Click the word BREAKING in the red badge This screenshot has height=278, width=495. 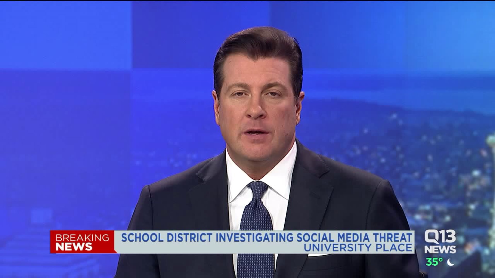coord(82,237)
